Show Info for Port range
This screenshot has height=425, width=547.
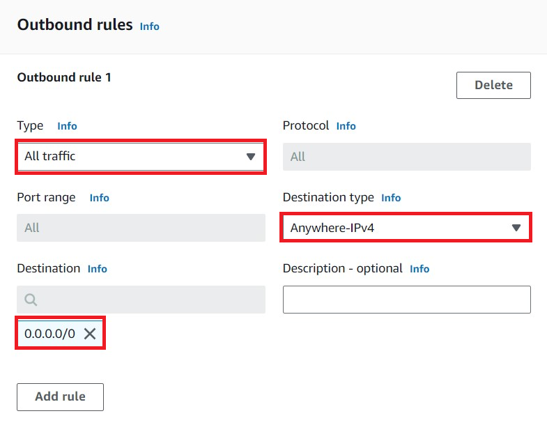[x=99, y=198]
